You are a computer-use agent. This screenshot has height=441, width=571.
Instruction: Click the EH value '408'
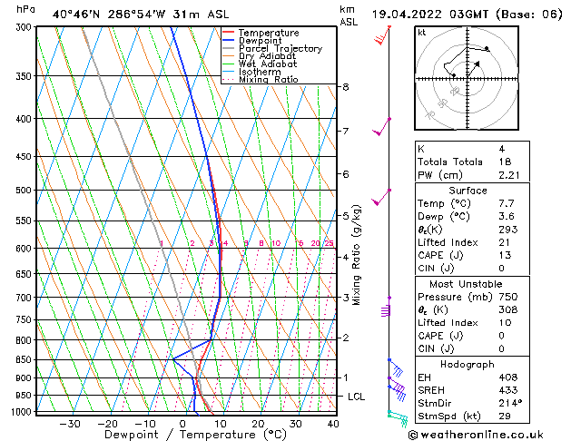pos(508,377)
